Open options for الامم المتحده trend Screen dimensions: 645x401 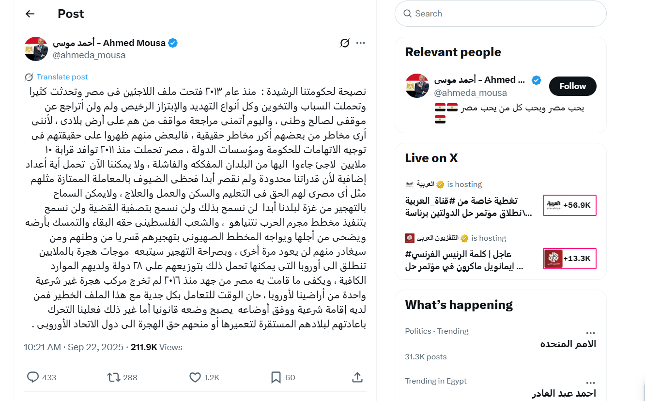coord(590,331)
